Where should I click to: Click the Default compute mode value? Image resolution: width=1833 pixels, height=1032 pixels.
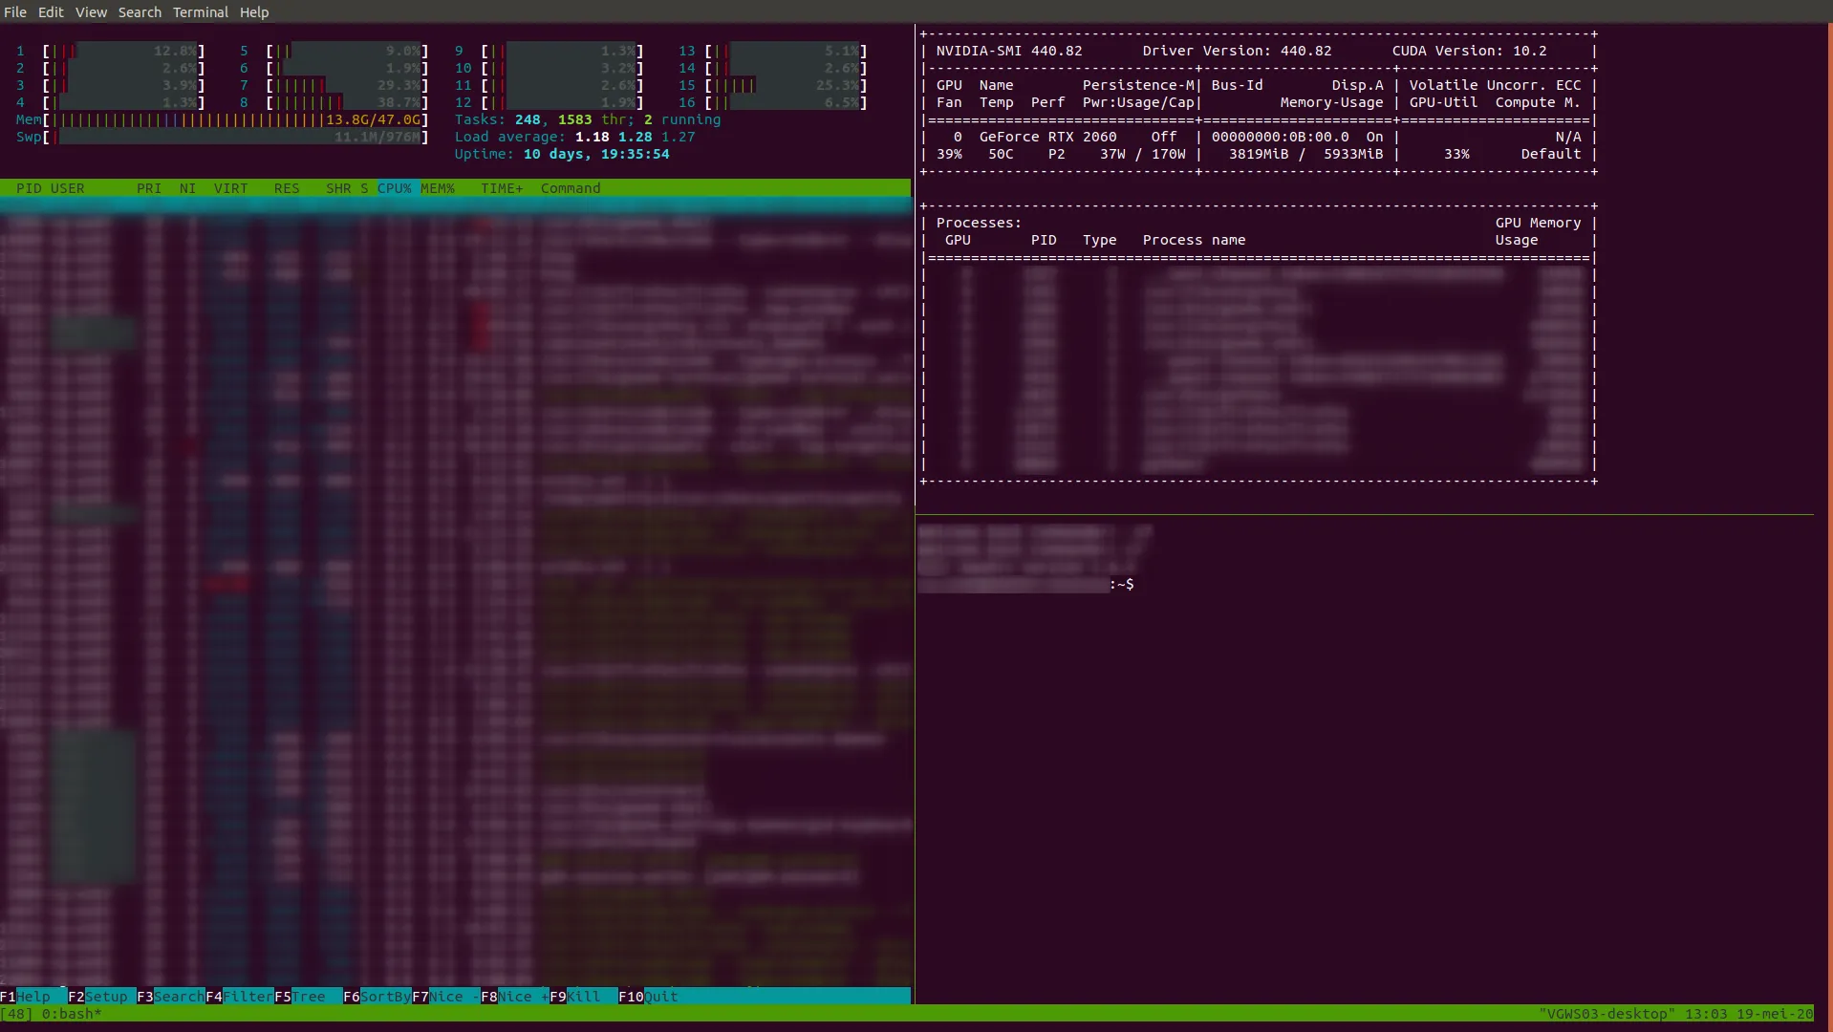(x=1551, y=154)
